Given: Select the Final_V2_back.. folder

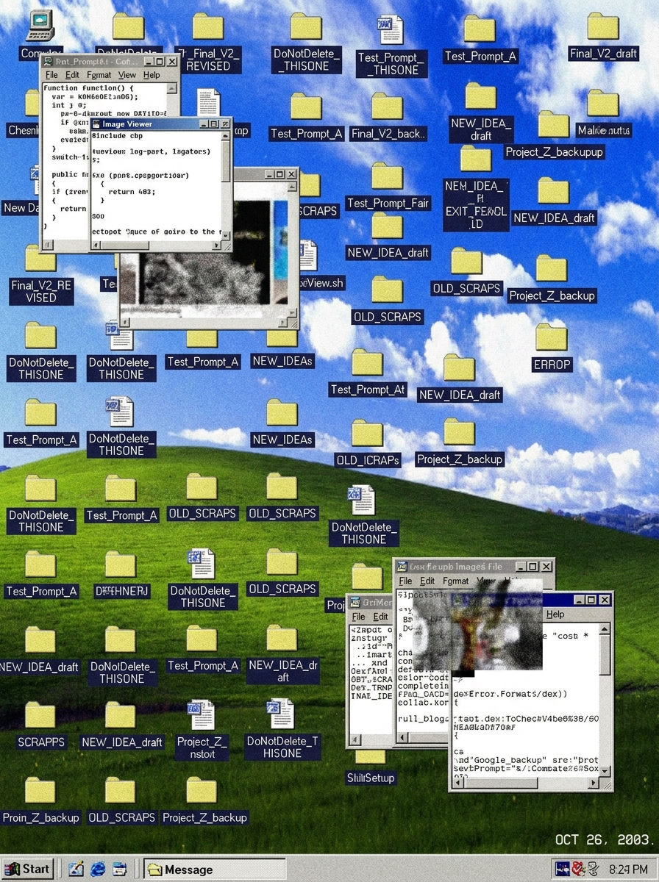Looking at the screenshot, I should pos(387,107).
